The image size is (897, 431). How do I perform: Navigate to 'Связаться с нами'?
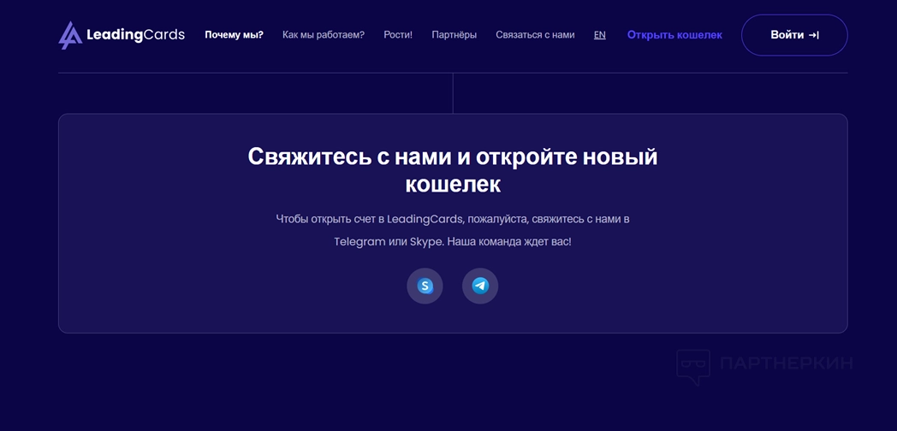pos(535,35)
